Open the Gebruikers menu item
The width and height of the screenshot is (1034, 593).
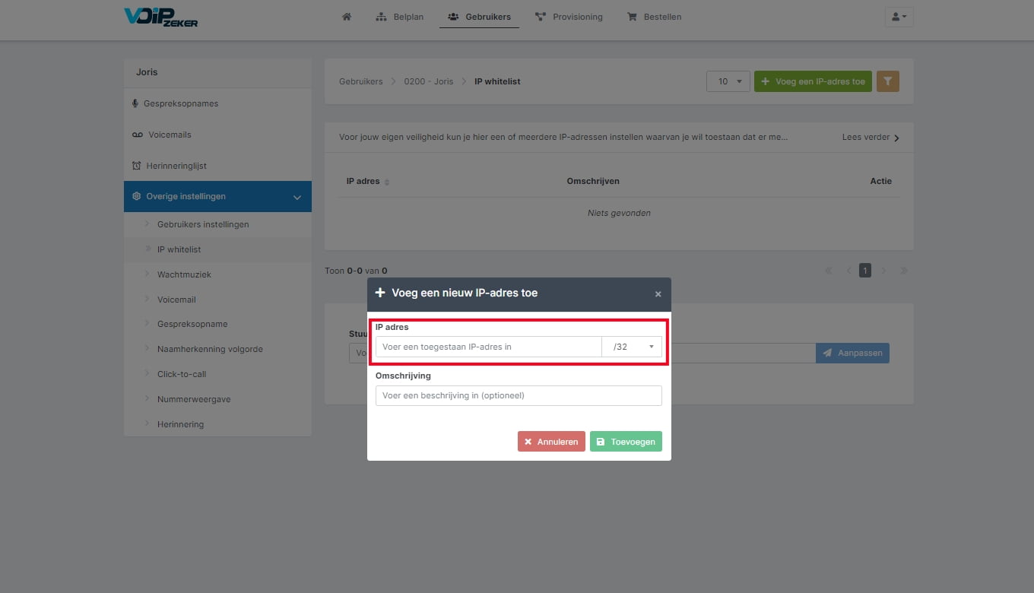coord(479,17)
